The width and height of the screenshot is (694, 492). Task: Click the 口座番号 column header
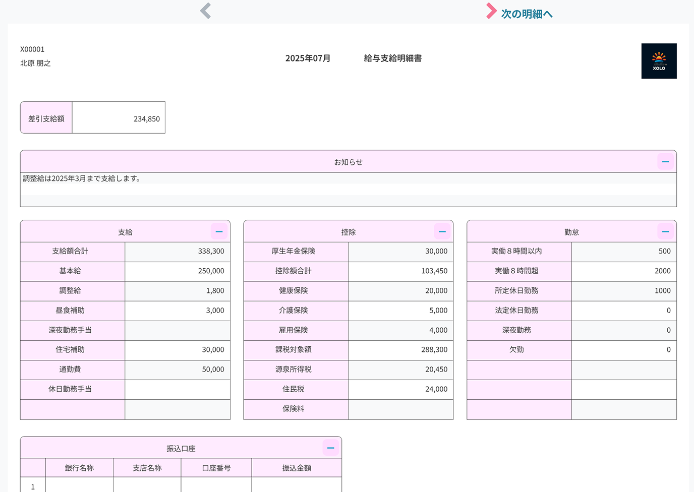point(216,468)
